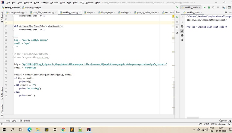The width and height of the screenshot is (232, 133).
Task: Open the Project Structure icon in the toolbar
Action: point(224,7)
